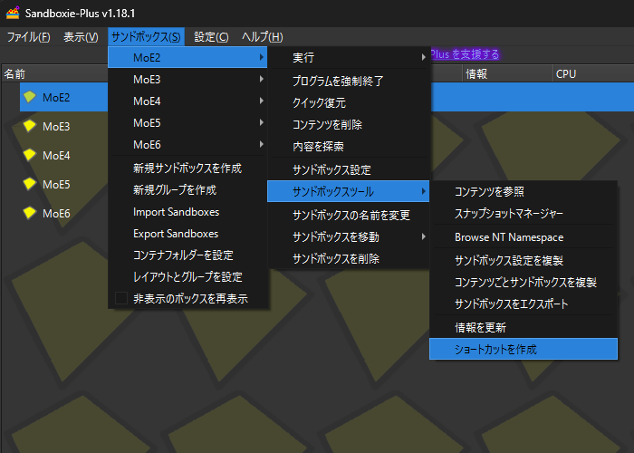
Task: Select サンドボックスをエクスポート
Action: [x=524, y=304]
